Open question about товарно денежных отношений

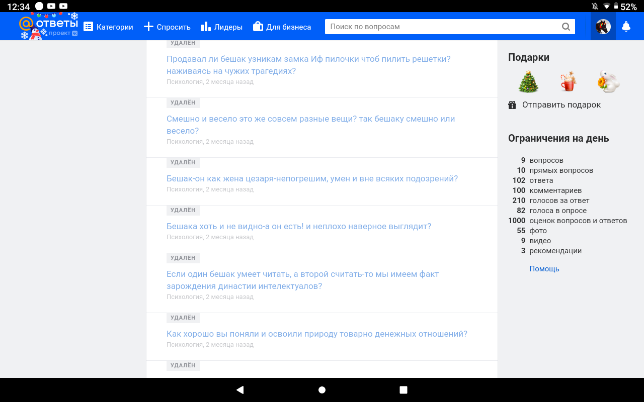point(317,334)
